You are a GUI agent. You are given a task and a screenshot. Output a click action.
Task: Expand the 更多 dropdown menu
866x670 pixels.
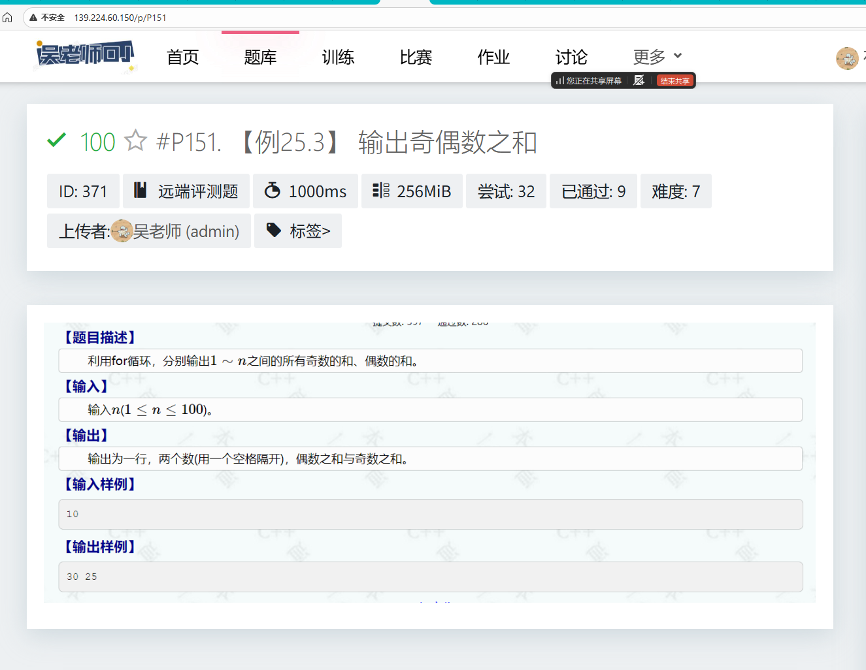[x=657, y=57]
